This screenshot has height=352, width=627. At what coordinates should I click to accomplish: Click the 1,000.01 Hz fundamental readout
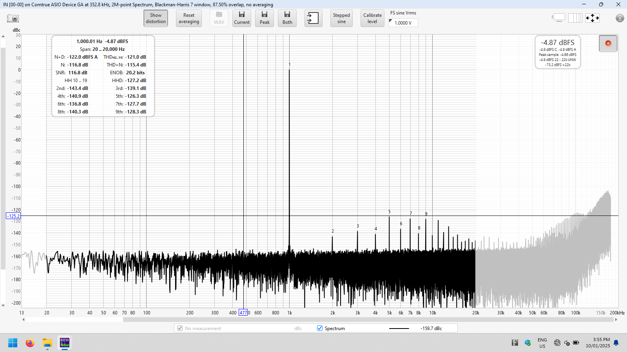89,41
